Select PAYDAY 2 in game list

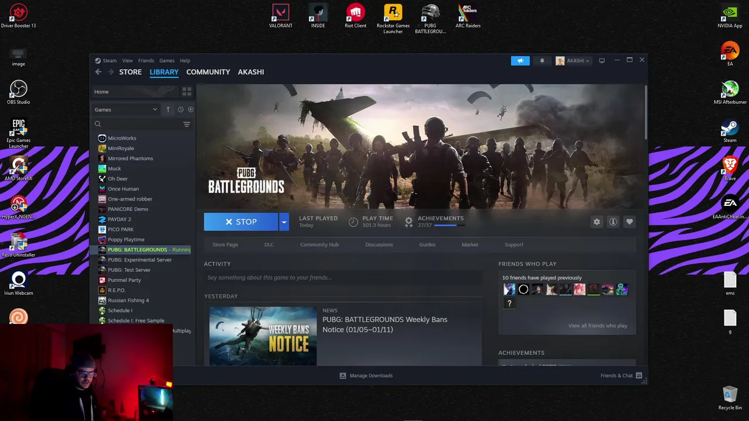pos(119,219)
